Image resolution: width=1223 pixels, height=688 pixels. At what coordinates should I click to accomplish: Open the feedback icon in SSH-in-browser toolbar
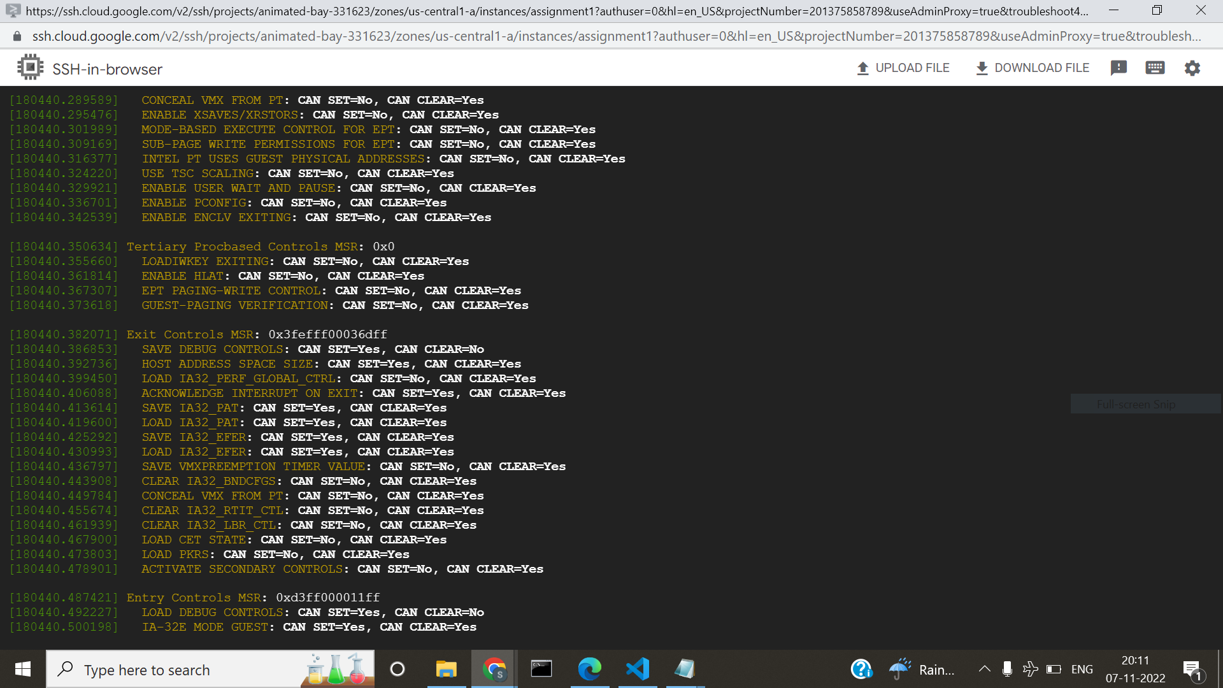pos(1119,68)
